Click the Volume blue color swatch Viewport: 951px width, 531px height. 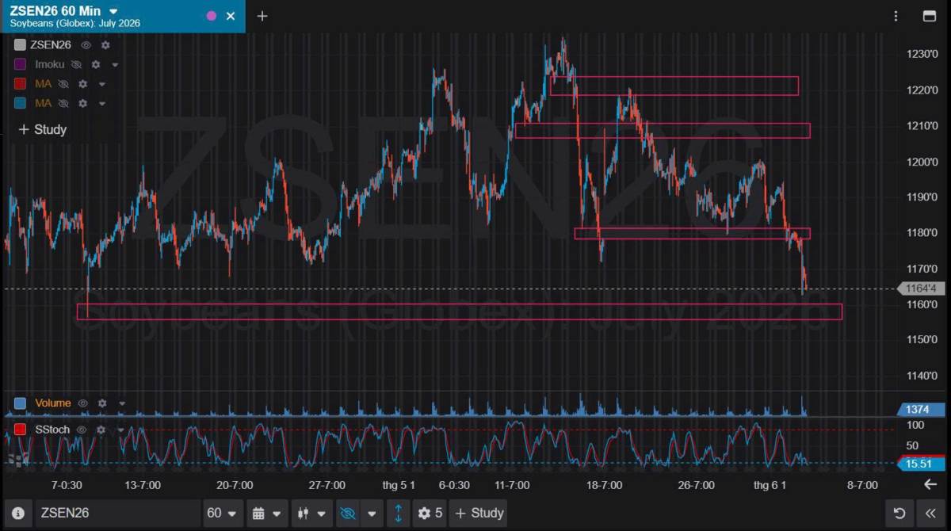(x=21, y=403)
